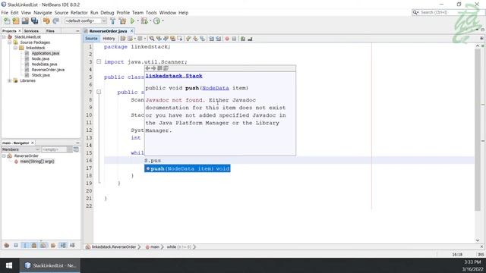Open the Refactor menu
This screenshot has height=273, width=486.
coord(79,13)
